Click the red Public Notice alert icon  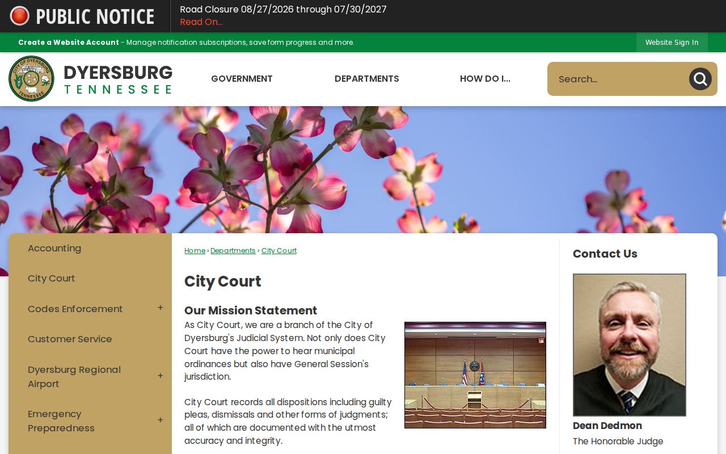pyautogui.click(x=19, y=16)
